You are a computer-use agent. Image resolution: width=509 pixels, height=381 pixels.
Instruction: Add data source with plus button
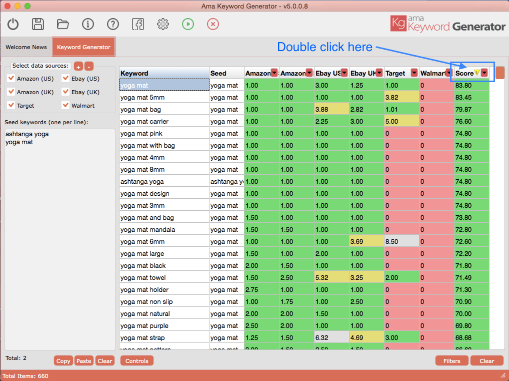[x=78, y=66]
